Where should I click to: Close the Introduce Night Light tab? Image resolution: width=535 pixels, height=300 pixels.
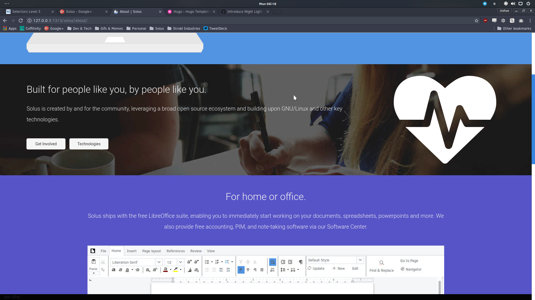pyautogui.click(x=268, y=12)
